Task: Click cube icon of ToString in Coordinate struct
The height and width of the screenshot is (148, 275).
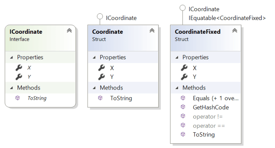Action: (100, 98)
